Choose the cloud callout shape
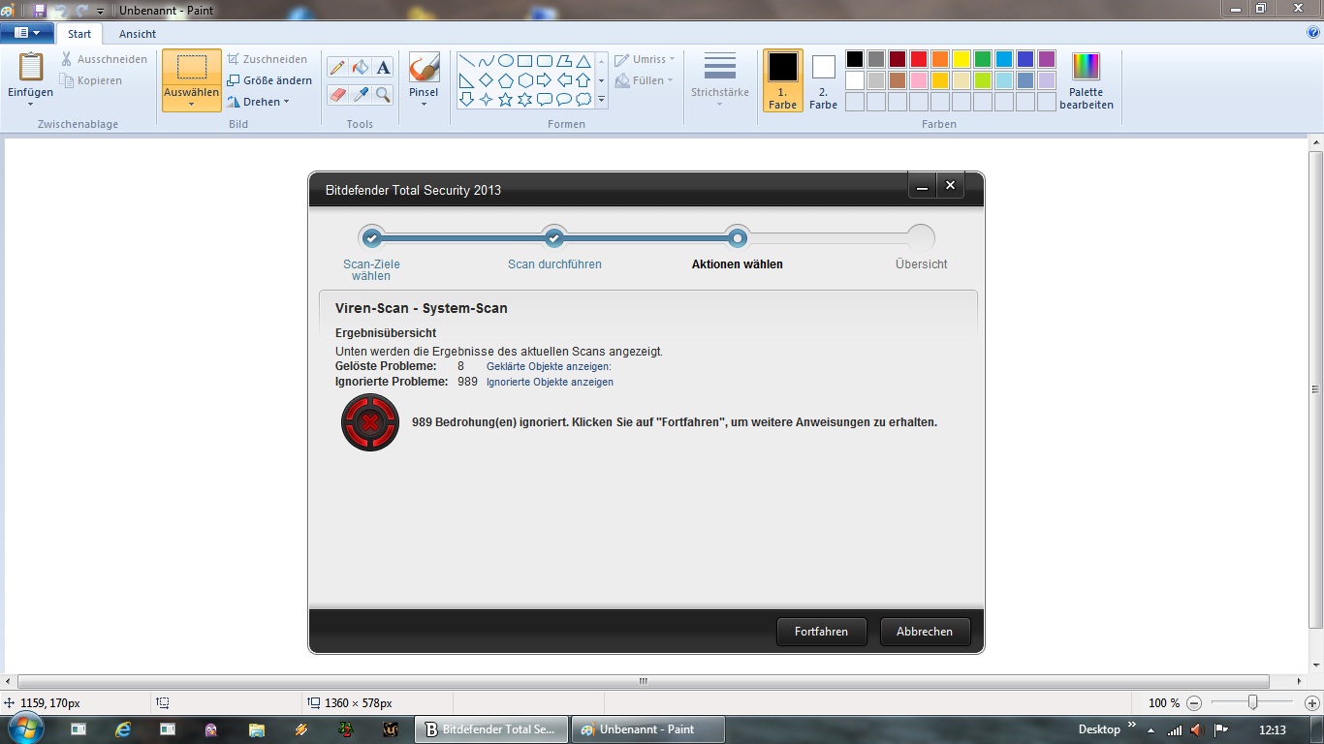The height and width of the screenshot is (744, 1324). (x=583, y=100)
